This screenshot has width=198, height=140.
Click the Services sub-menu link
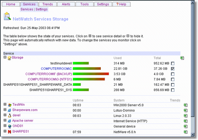(27, 9)
